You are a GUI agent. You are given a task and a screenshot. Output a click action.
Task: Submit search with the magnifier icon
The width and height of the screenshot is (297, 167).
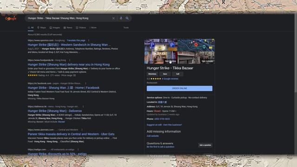127,19
